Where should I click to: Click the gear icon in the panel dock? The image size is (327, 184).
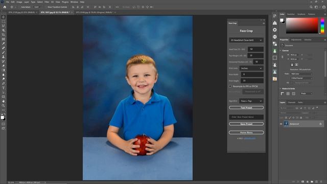tap(275, 30)
